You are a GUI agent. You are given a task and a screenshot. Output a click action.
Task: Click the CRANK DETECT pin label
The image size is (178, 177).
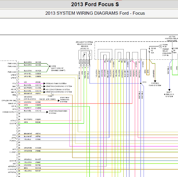point(9,112)
